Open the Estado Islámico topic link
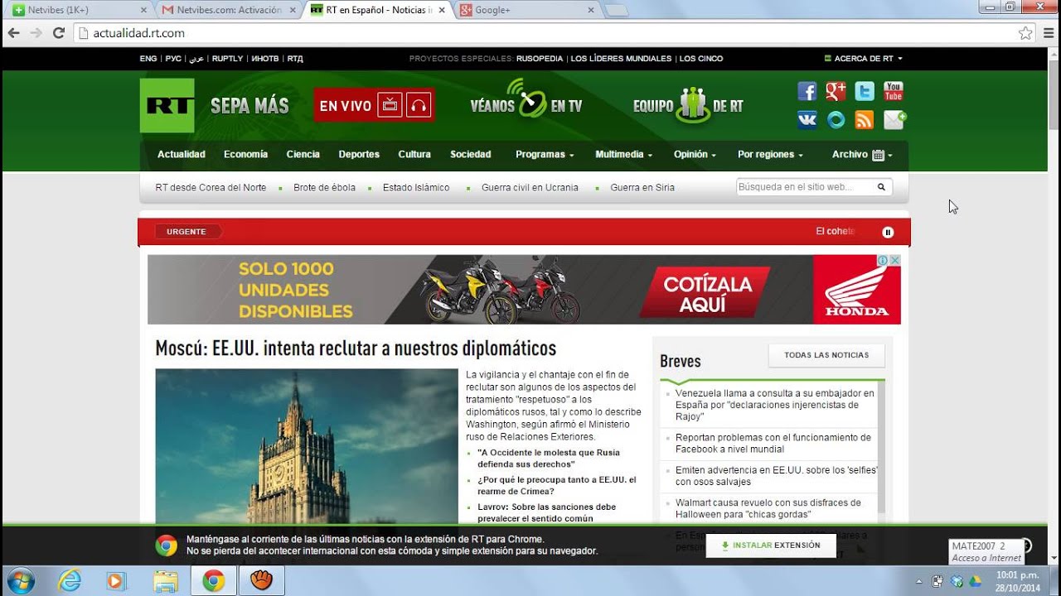 coord(416,188)
